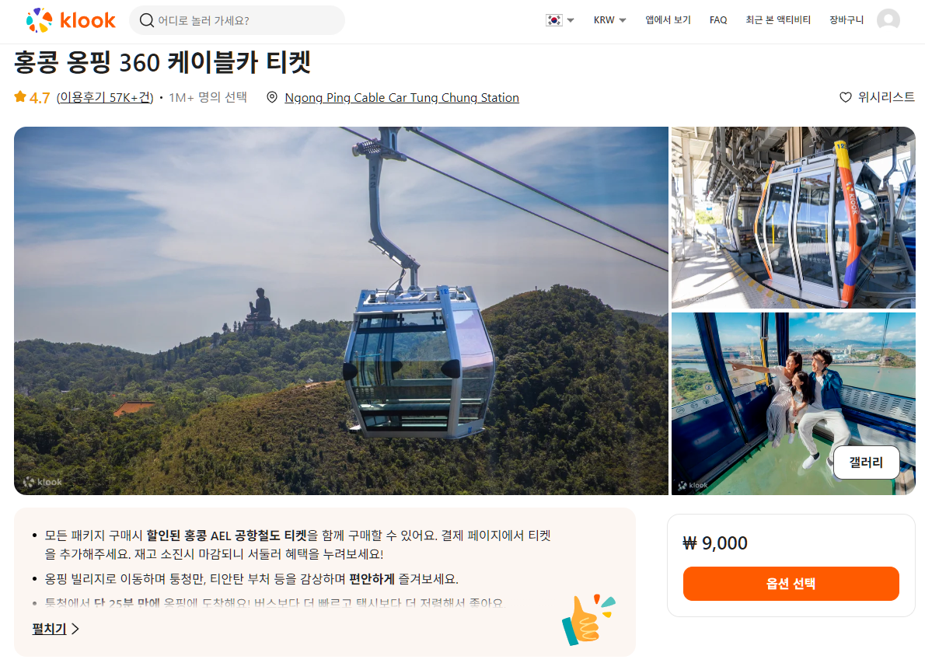Click the search magnifier icon
The width and height of the screenshot is (925, 663).
click(x=146, y=21)
